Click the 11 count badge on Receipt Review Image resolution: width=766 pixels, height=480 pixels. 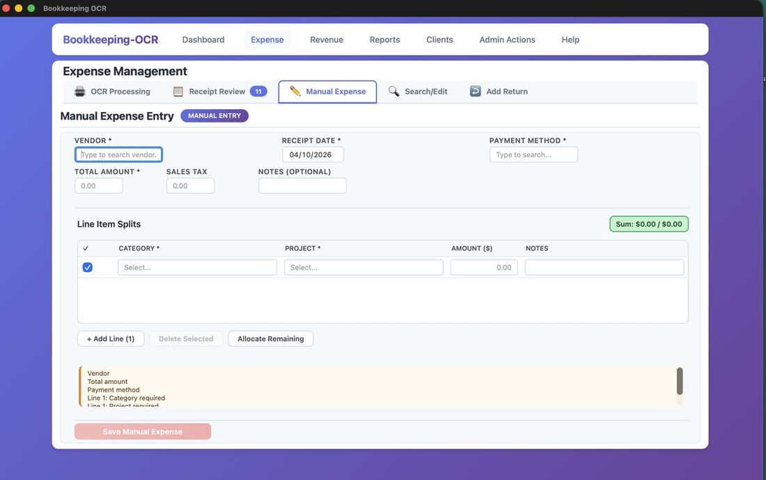click(x=257, y=90)
